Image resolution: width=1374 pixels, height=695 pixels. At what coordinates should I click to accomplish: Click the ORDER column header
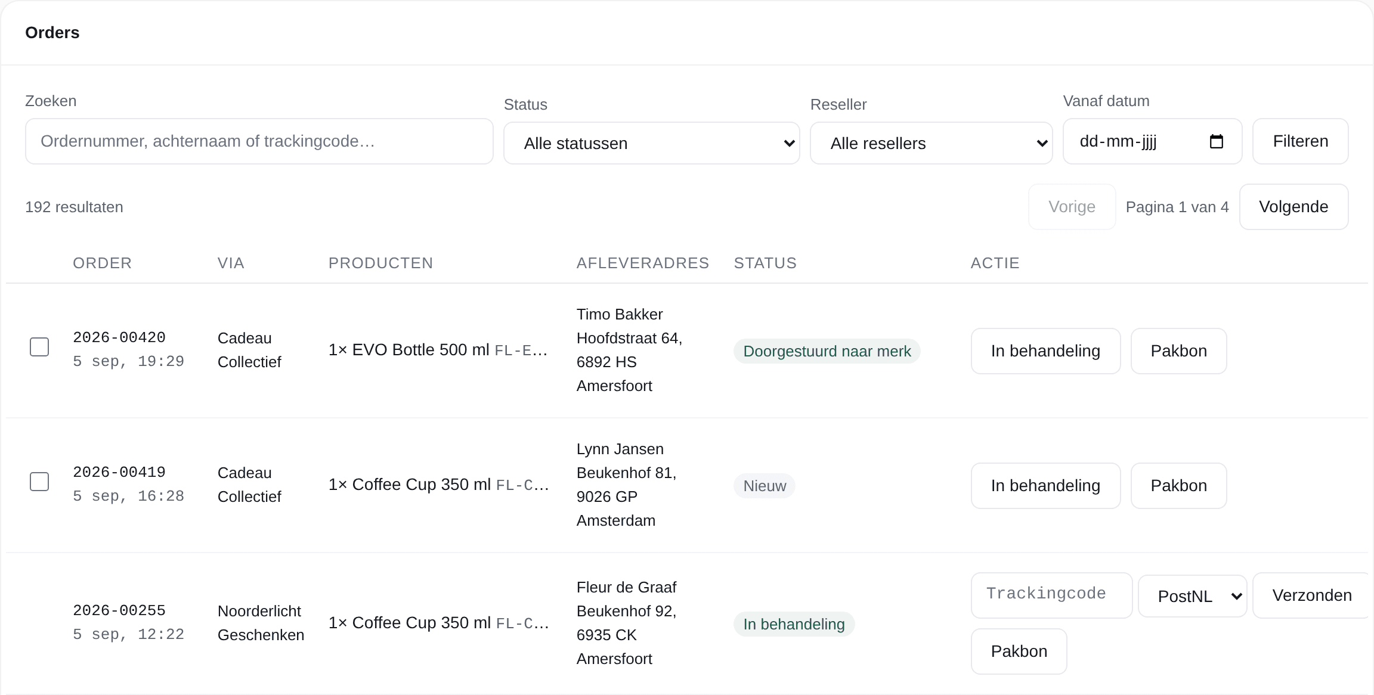[x=103, y=263]
